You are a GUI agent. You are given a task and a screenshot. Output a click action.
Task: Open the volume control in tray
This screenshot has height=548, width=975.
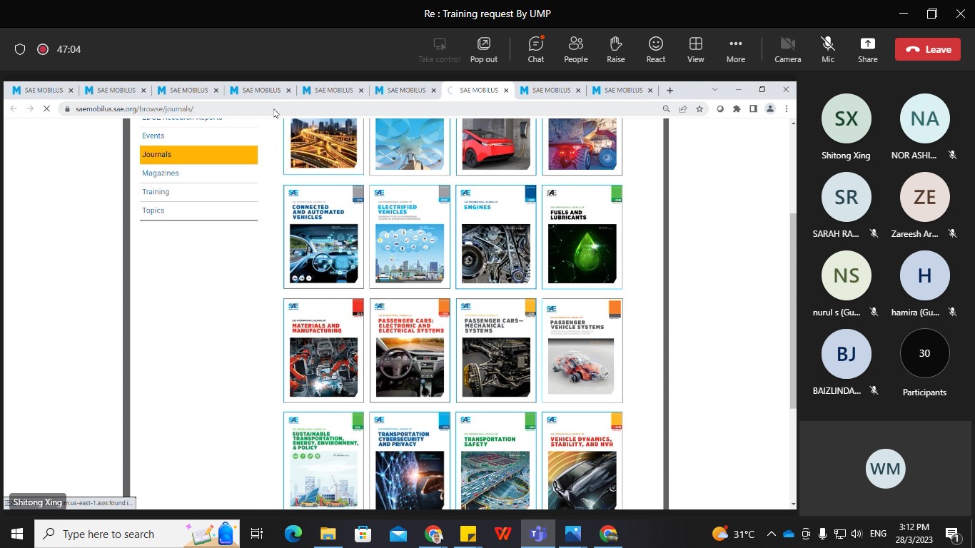click(x=857, y=534)
